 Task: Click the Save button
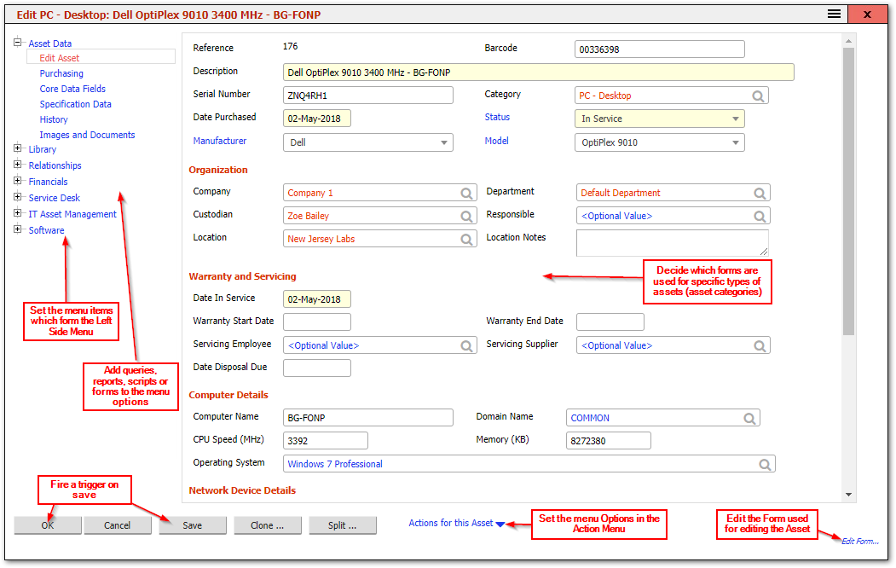[193, 525]
